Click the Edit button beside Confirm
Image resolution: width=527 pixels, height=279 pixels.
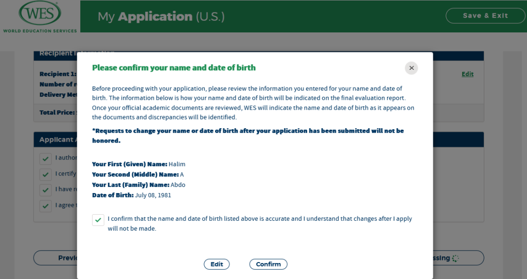click(217, 264)
